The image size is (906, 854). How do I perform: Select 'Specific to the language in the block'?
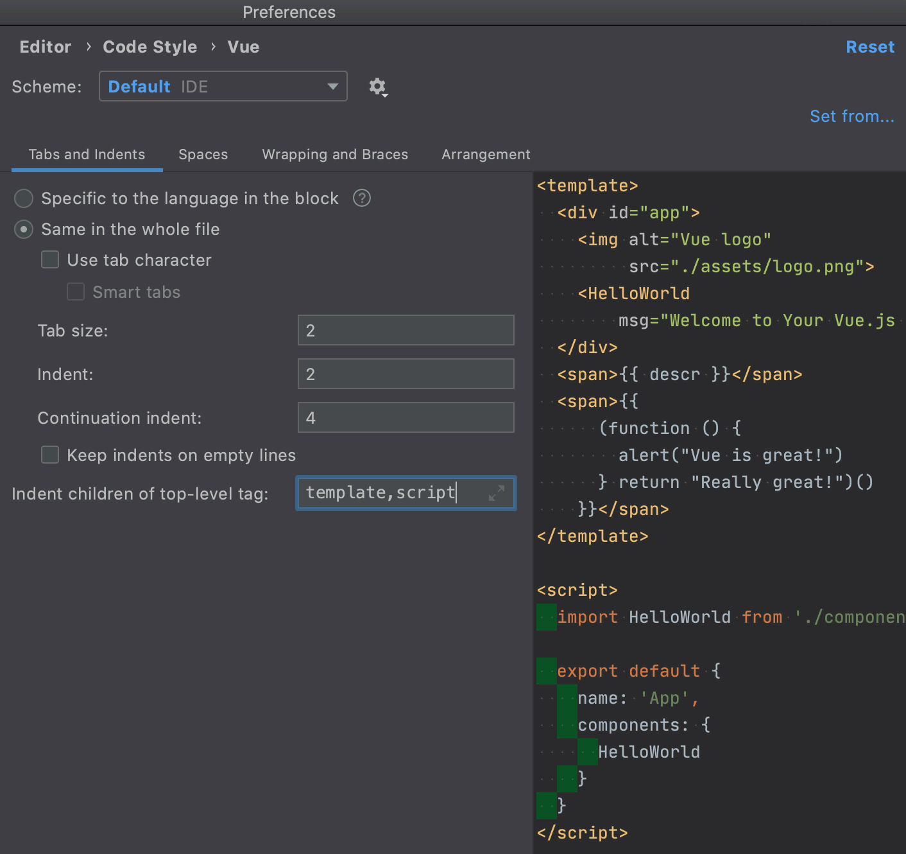(x=24, y=198)
